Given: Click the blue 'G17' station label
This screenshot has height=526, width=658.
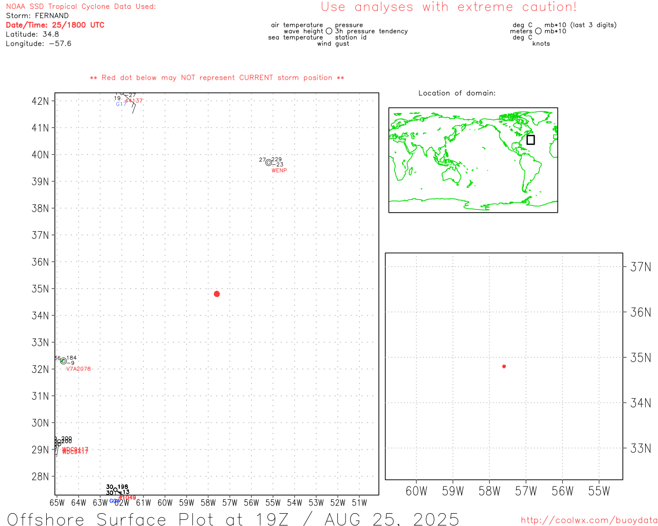Looking at the screenshot, I should tap(121, 104).
